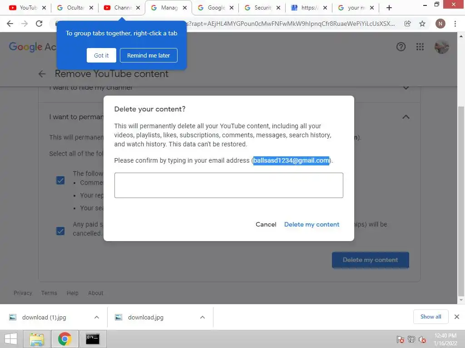Bookmark this page with star icon
The image size is (465, 348).
pos(422,24)
